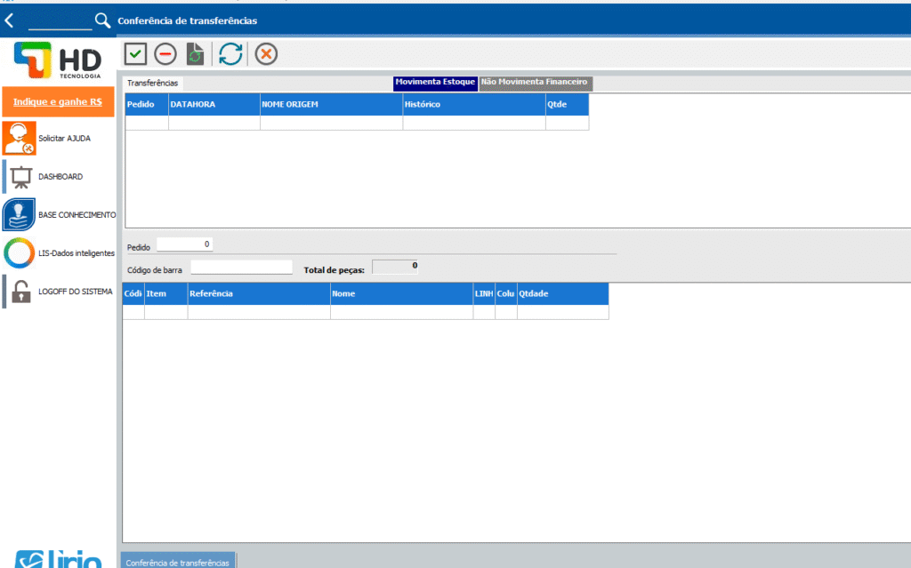Viewport: 911px width, 568px height.
Task: Click the blue refresh arrows icon
Action: (x=230, y=54)
